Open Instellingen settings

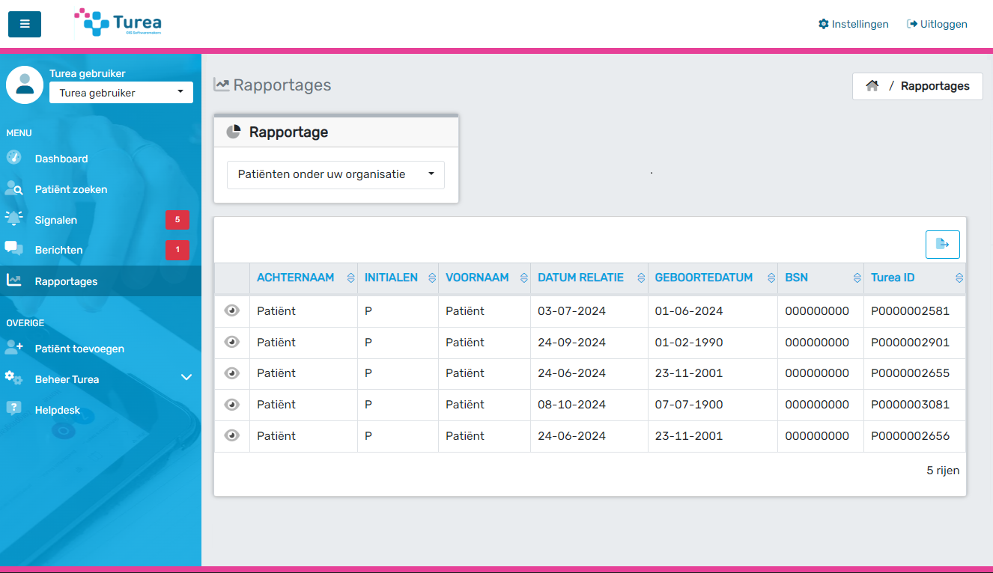[854, 24]
